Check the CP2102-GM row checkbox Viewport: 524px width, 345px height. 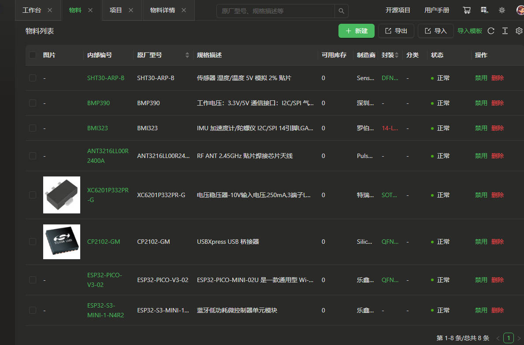pyautogui.click(x=33, y=242)
